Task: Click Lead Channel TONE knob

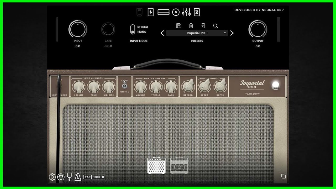Action: click(94, 86)
